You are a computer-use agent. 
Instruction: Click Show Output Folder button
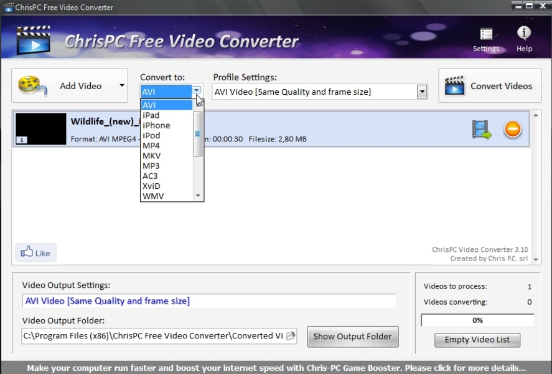click(352, 337)
